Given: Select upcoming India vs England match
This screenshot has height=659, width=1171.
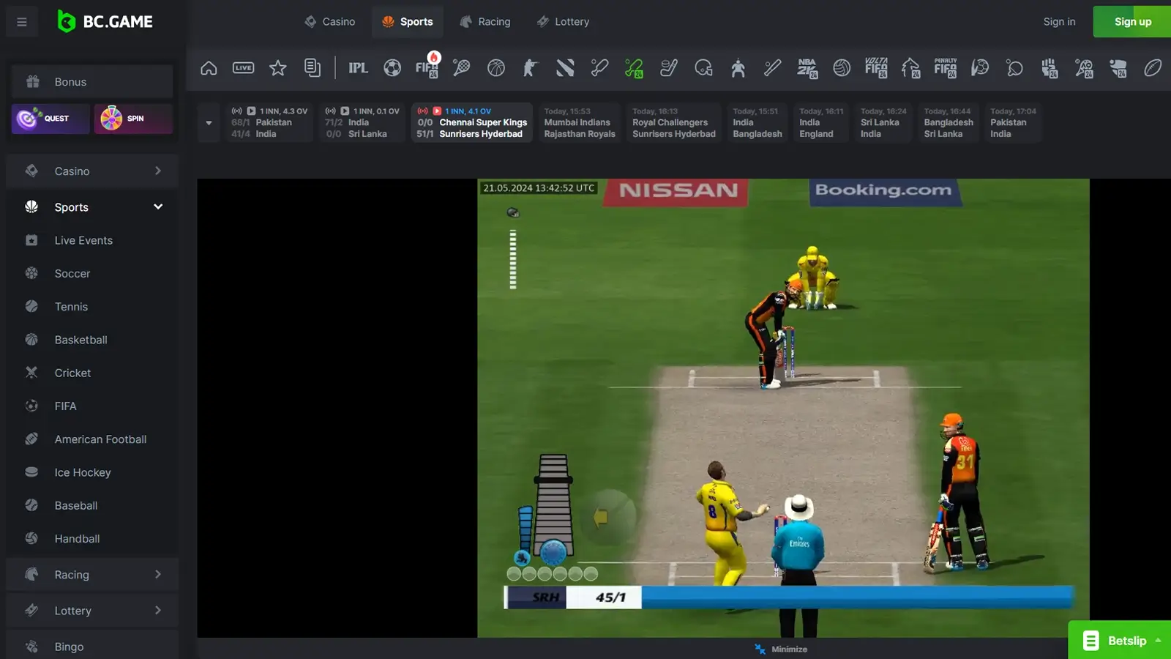Looking at the screenshot, I should coord(820,122).
